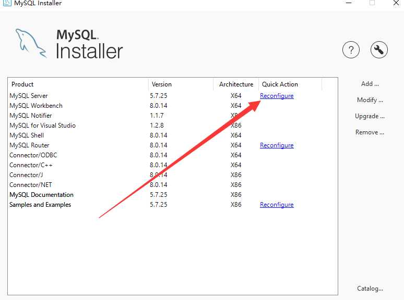Click Reconfigure for Samples and Examples
The height and width of the screenshot is (300, 404).
[277, 205]
